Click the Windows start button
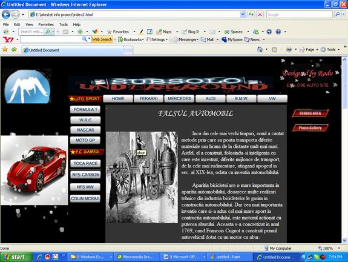The width and height of the screenshot is (348, 262). pyautogui.click(x=16, y=257)
